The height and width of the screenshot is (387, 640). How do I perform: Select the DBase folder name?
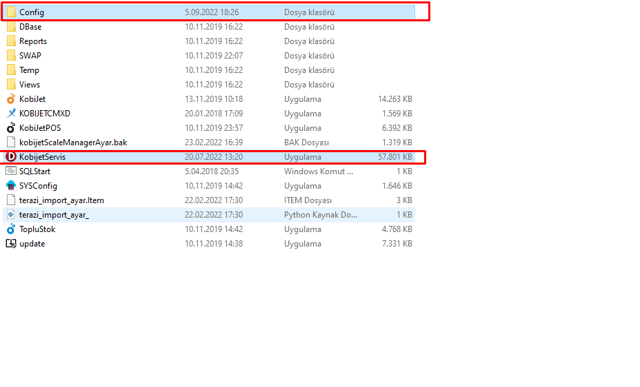click(x=30, y=27)
